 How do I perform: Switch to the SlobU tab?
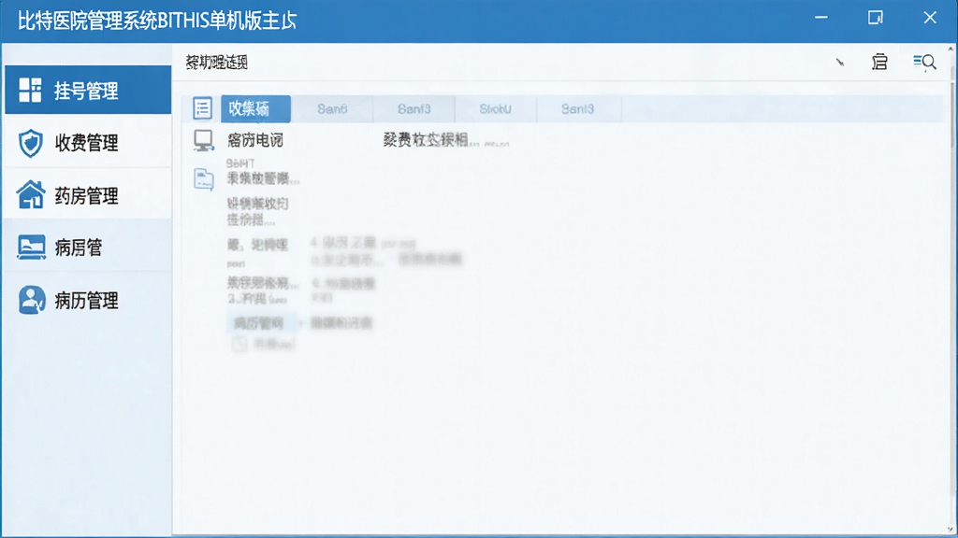[496, 108]
